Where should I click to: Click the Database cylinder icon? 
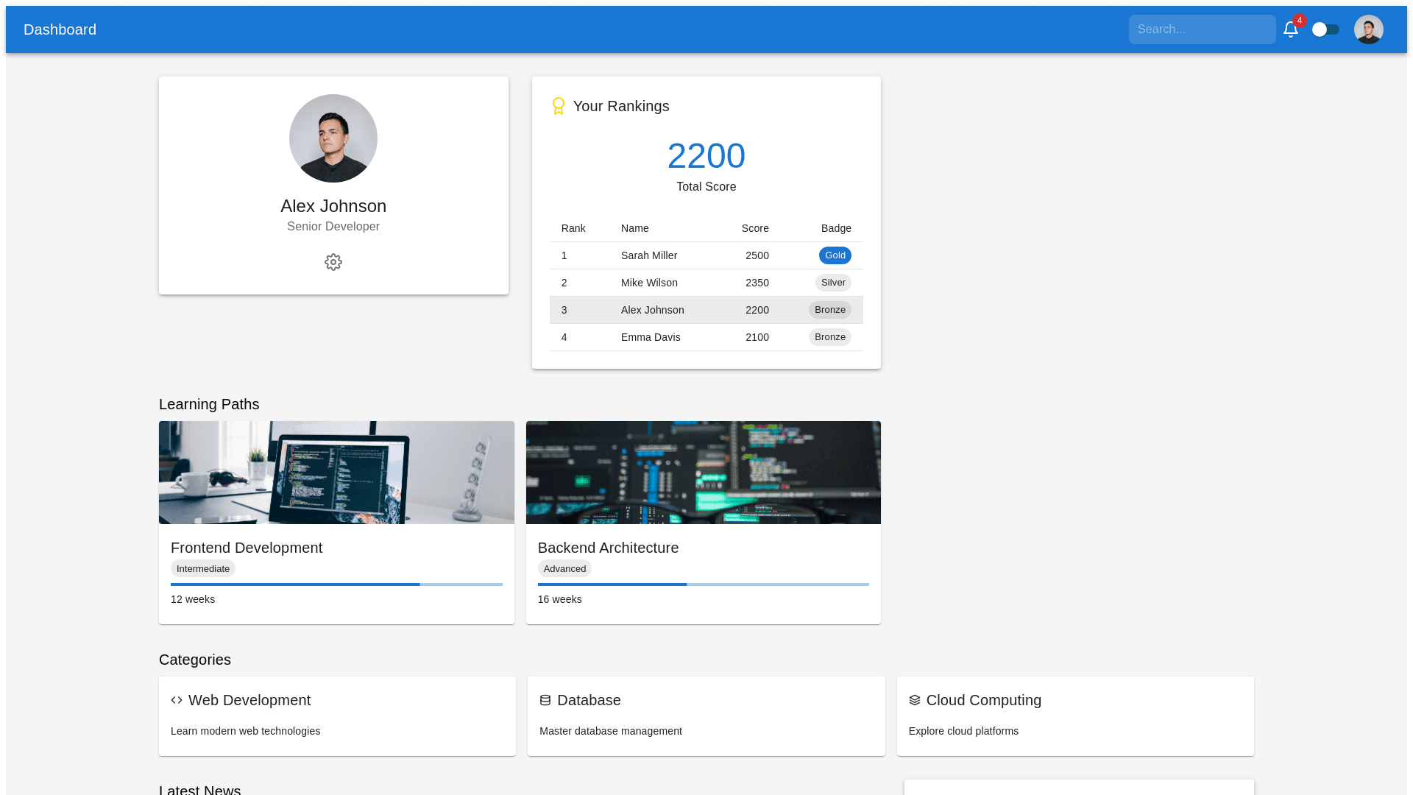tap(545, 700)
